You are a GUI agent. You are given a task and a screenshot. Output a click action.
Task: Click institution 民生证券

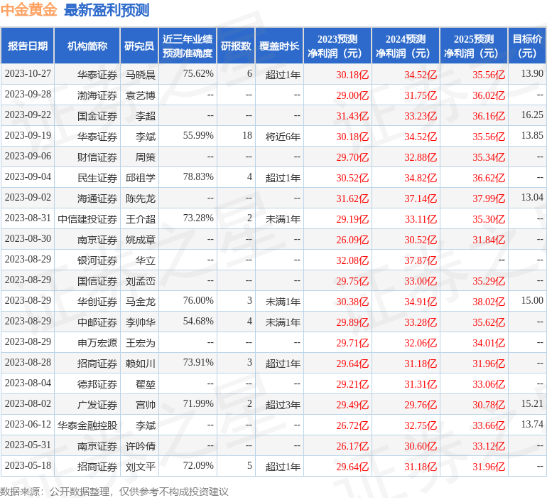pos(97,178)
